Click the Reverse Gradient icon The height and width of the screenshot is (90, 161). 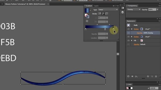[x=87, y=21]
